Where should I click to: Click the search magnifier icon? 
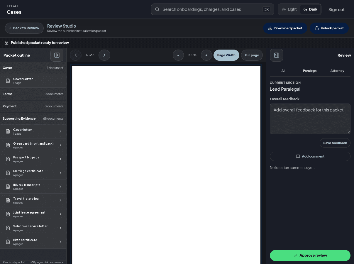coord(157,9)
